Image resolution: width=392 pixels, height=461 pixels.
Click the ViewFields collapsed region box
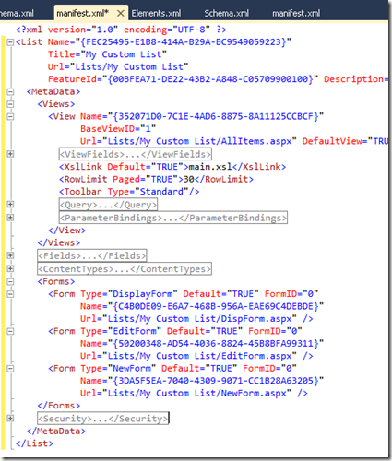pos(136,154)
